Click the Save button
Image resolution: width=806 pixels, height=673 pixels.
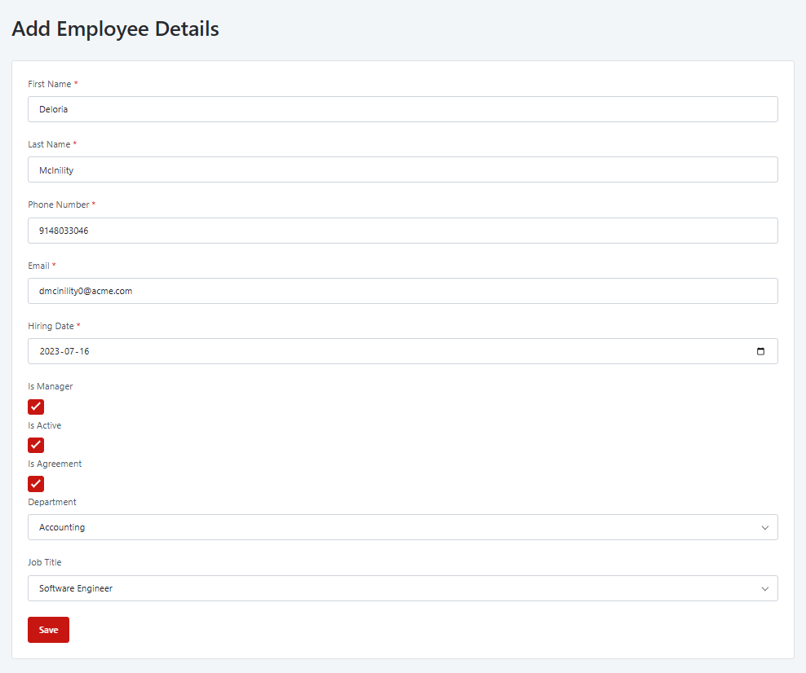coord(48,630)
